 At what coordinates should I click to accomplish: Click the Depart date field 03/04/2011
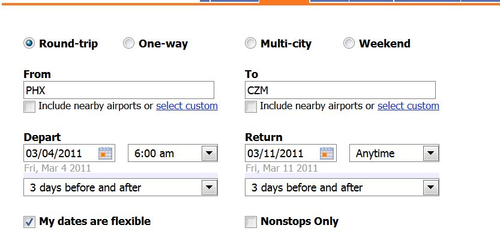click(60, 154)
